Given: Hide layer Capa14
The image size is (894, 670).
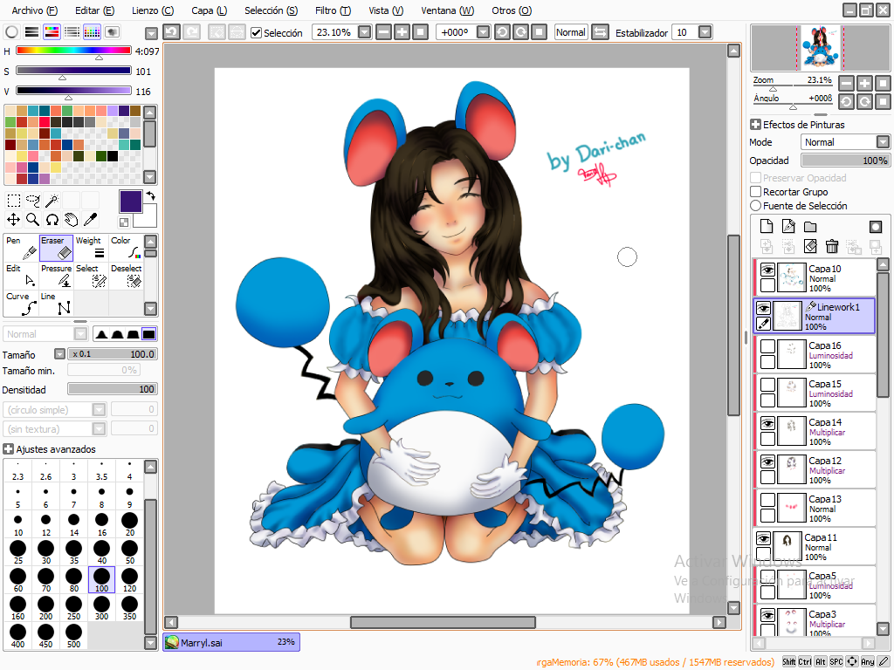Looking at the screenshot, I should click(768, 423).
